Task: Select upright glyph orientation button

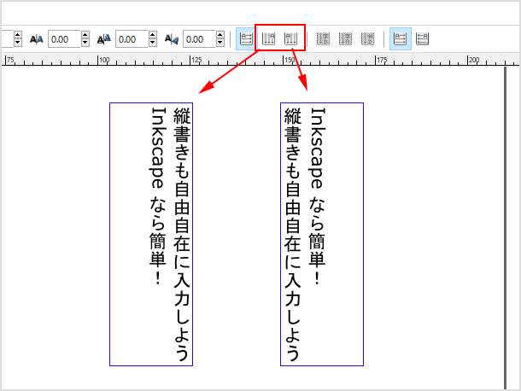Action: [346, 39]
